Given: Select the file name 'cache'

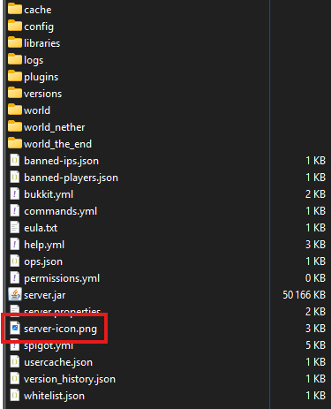Looking at the screenshot, I should (38, 10).
